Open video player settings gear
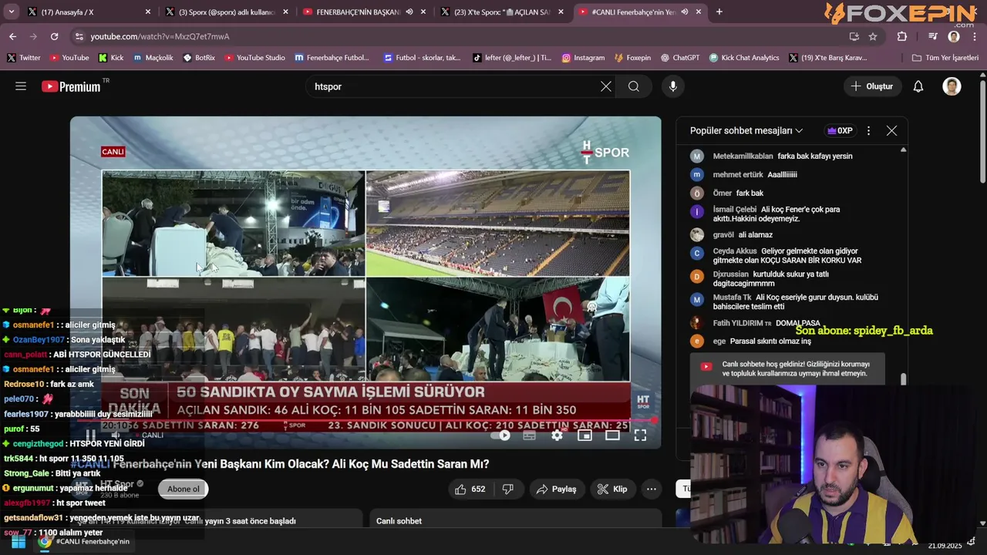This screenshot has width=987, height=555. tap(557, 436)
